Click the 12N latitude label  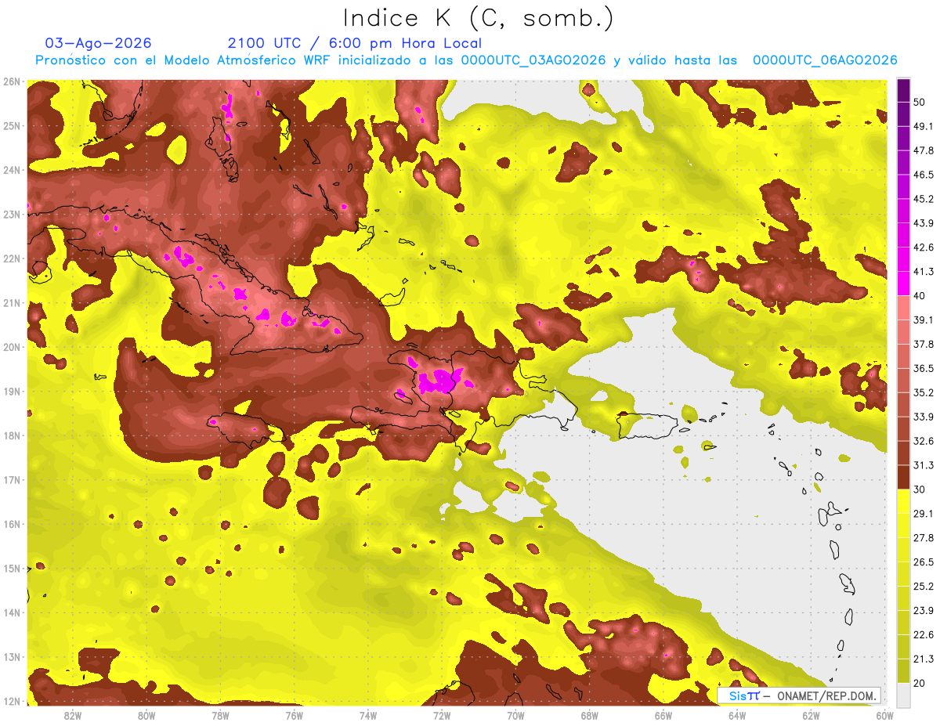point(12,701)
